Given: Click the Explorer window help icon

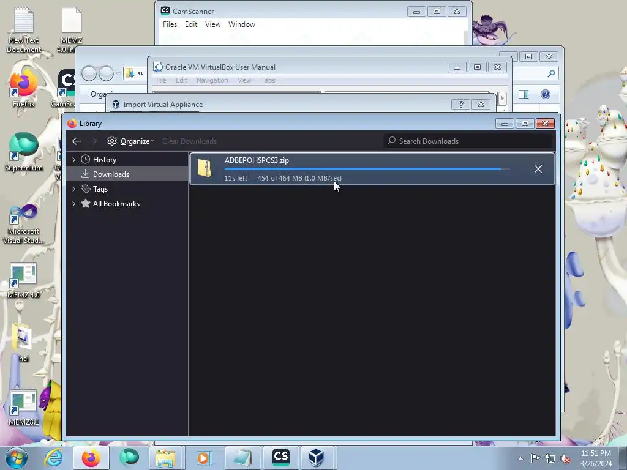Looking at the screenshot, I should [546, 94].
